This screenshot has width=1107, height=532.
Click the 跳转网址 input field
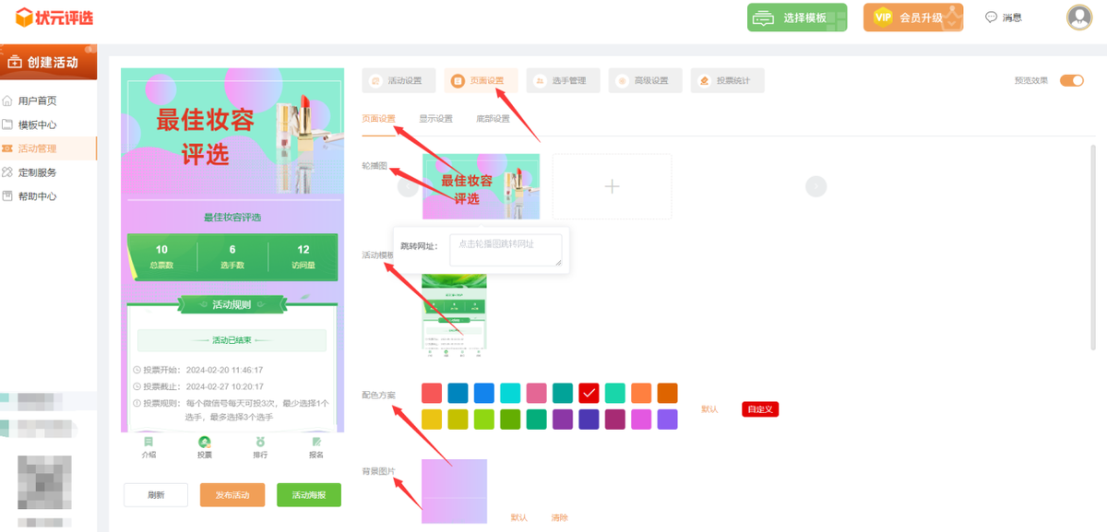pyautogui.click(x=506, y=250)
